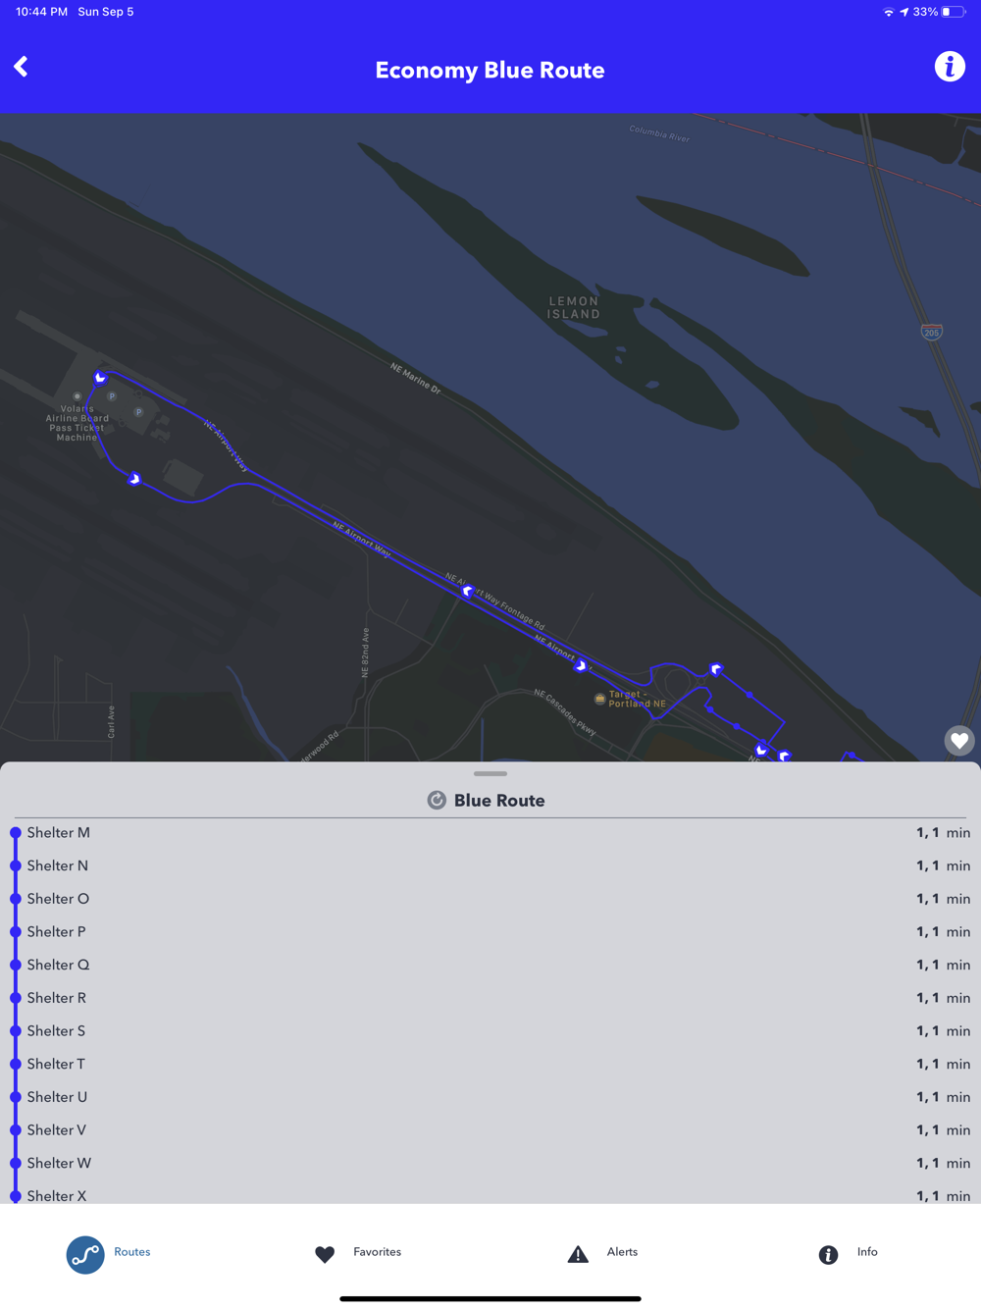This screenshot has width=981, height=1309.
Task: Tap the I-205 highway shield
Action: [x=931, y=332]
